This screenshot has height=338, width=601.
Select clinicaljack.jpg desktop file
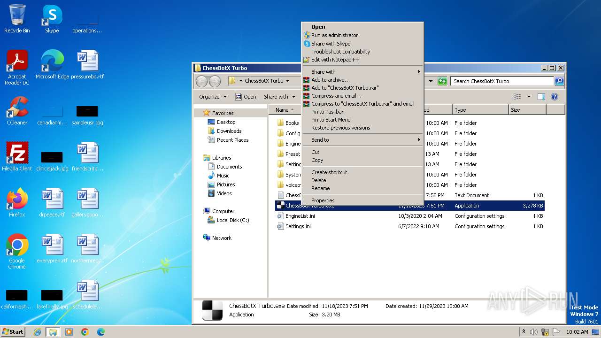pyautogui.click(x=52, y=161)
